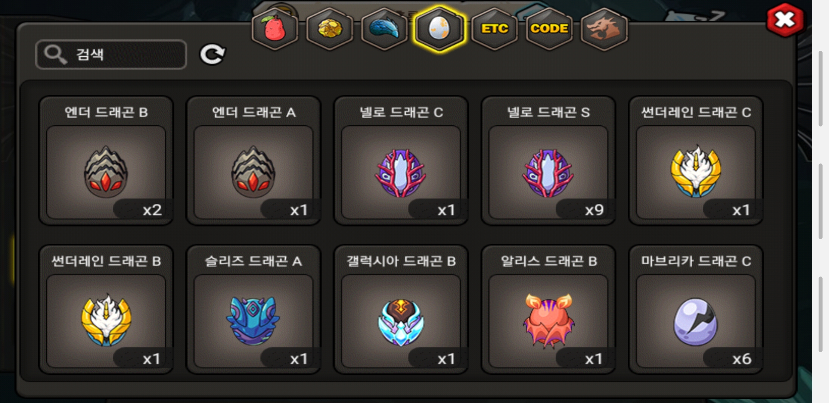Select the 알리스 드래곤 B egg
This screenshot has width=829, height=403.
click(549, 309)
